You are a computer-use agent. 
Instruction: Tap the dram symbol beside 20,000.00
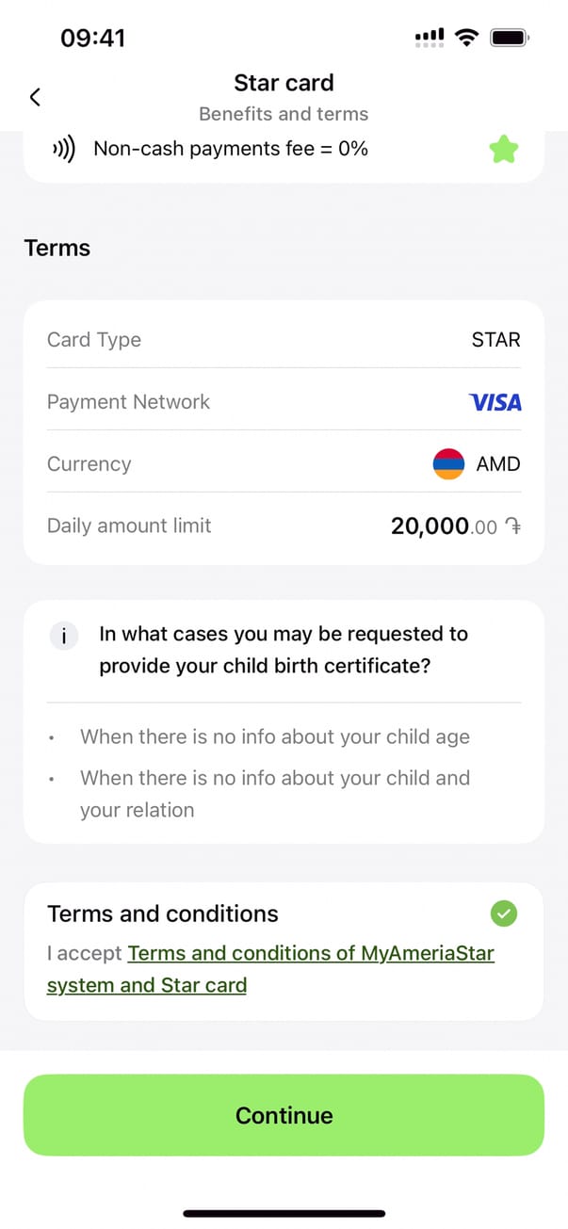[x=512, y=526]
